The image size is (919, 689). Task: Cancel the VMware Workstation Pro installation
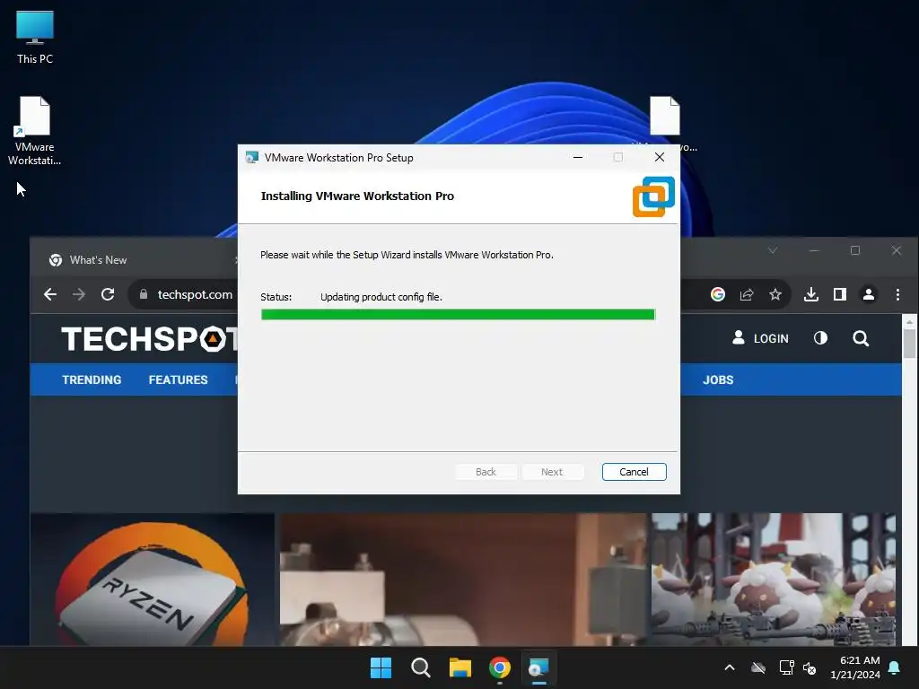pos(635,472)
